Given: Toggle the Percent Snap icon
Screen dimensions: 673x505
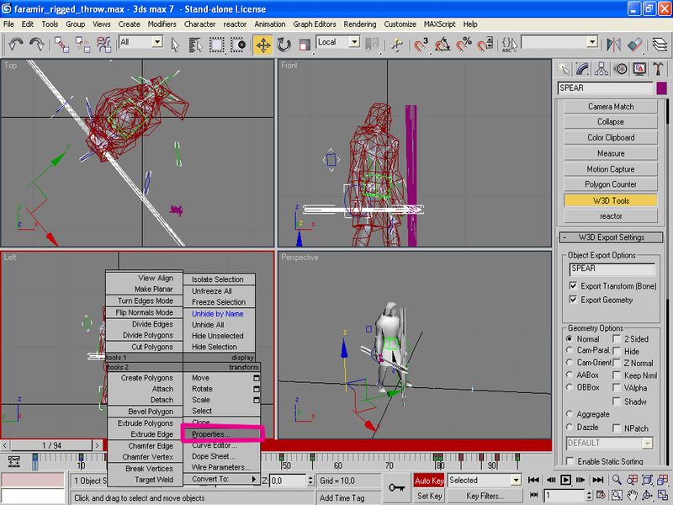Looking at the screenshot, I should click(464, 45).
